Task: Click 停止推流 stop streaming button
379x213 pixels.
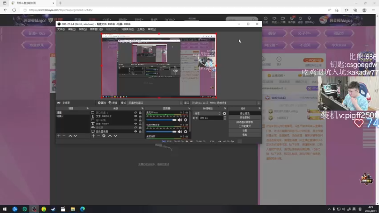Action: coord(244,113)
